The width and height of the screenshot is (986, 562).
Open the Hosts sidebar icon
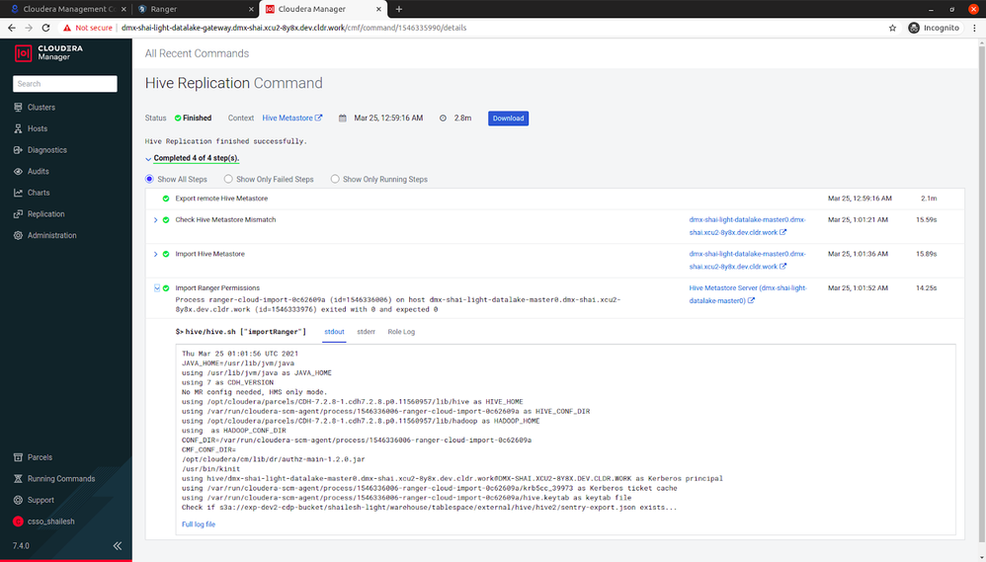click(18, 128)
